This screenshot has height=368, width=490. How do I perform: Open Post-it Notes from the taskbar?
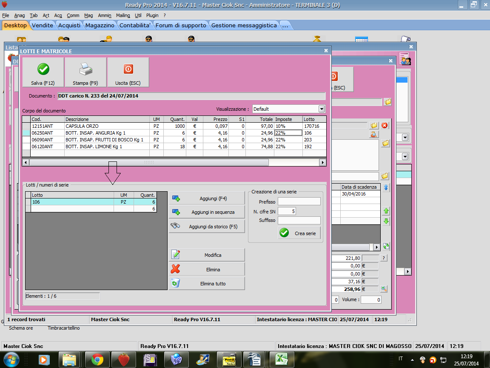coord(229,359)
